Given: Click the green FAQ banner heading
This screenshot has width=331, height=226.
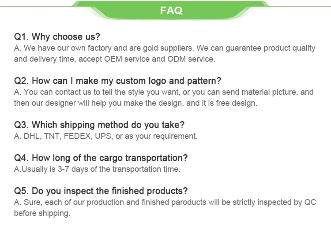Looking at the screenshot, I should pos(171,10).
